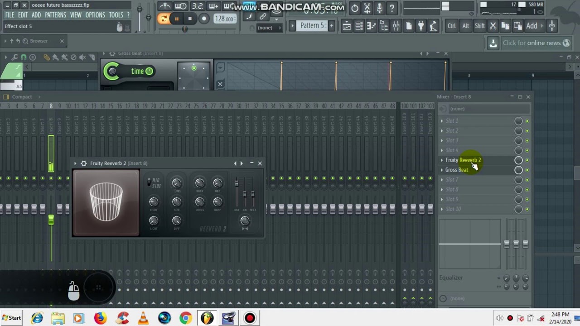Click the undo history circular arrow icon

355,8
